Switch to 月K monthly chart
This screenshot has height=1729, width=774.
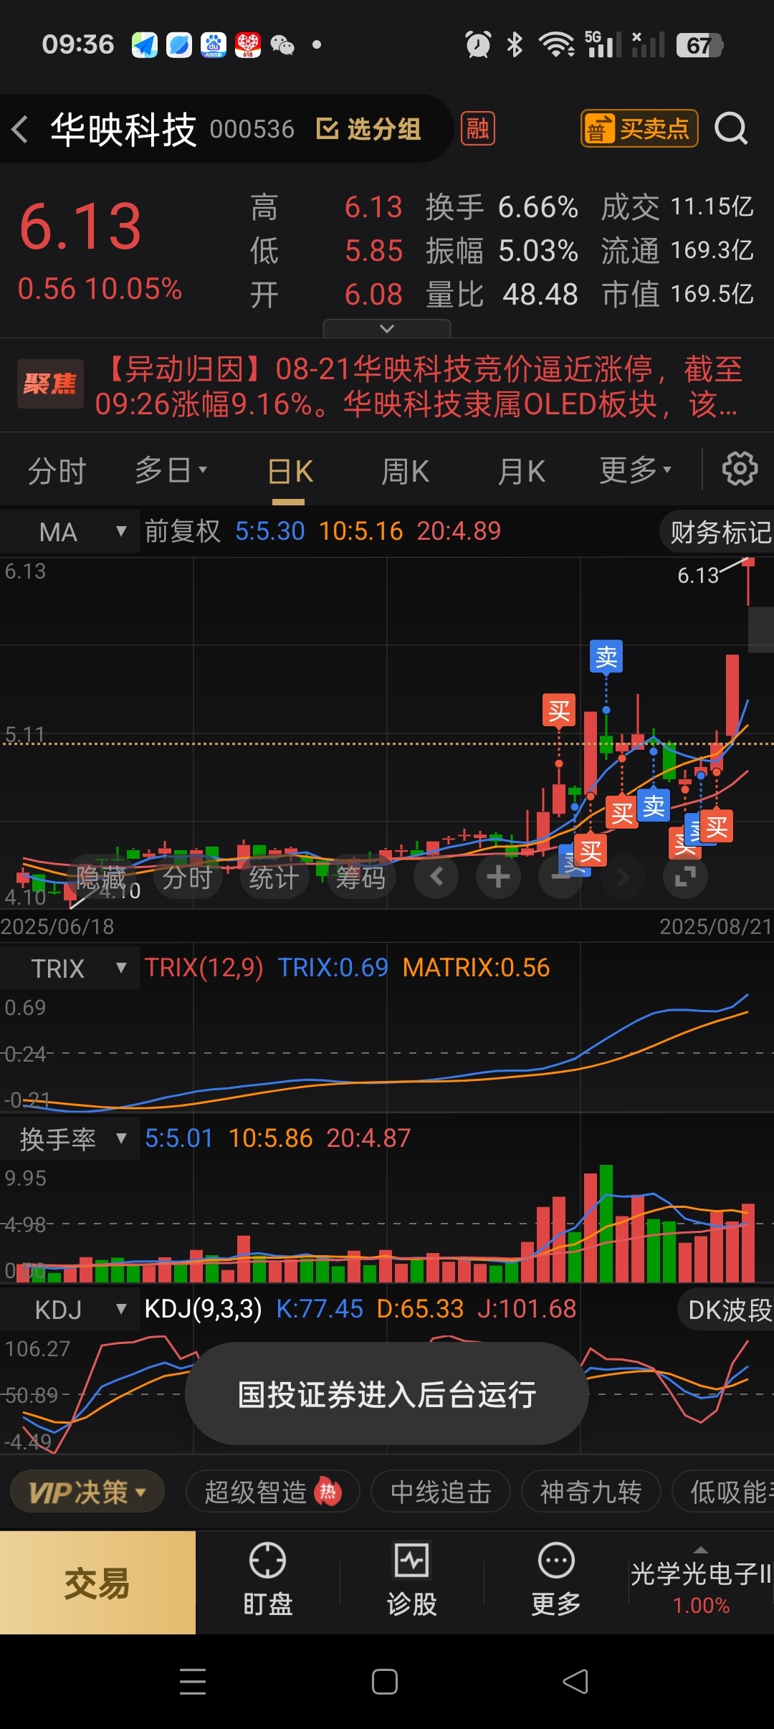[522, 472]
